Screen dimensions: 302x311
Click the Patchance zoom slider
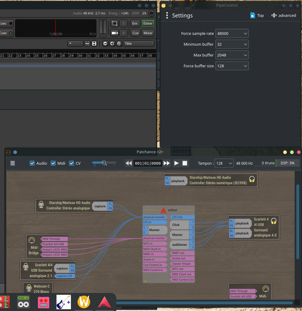[104, 163]
